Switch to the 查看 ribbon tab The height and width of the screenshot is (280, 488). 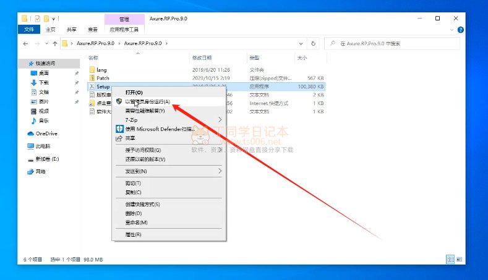[93, 30]
